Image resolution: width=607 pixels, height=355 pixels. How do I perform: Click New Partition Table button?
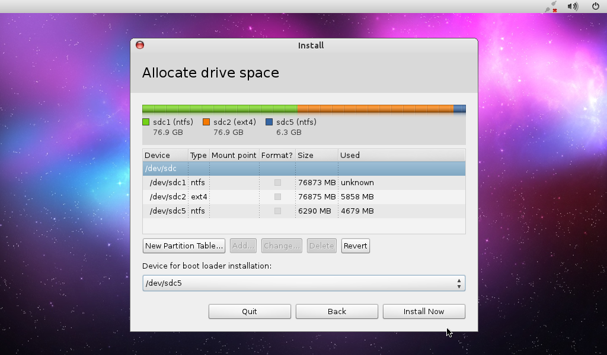click(184, 246)
